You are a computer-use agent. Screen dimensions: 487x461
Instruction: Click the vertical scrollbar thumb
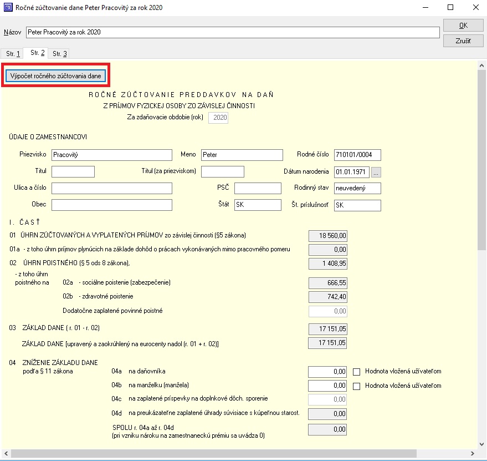[481, 160]
